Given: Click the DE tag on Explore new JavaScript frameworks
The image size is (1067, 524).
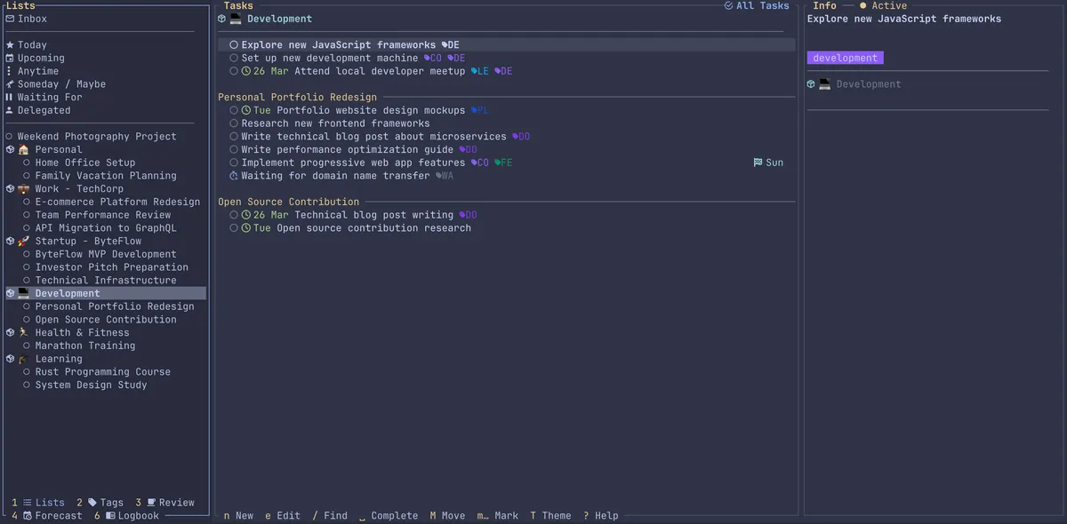Looking at the screenshot, I should 451,44.
